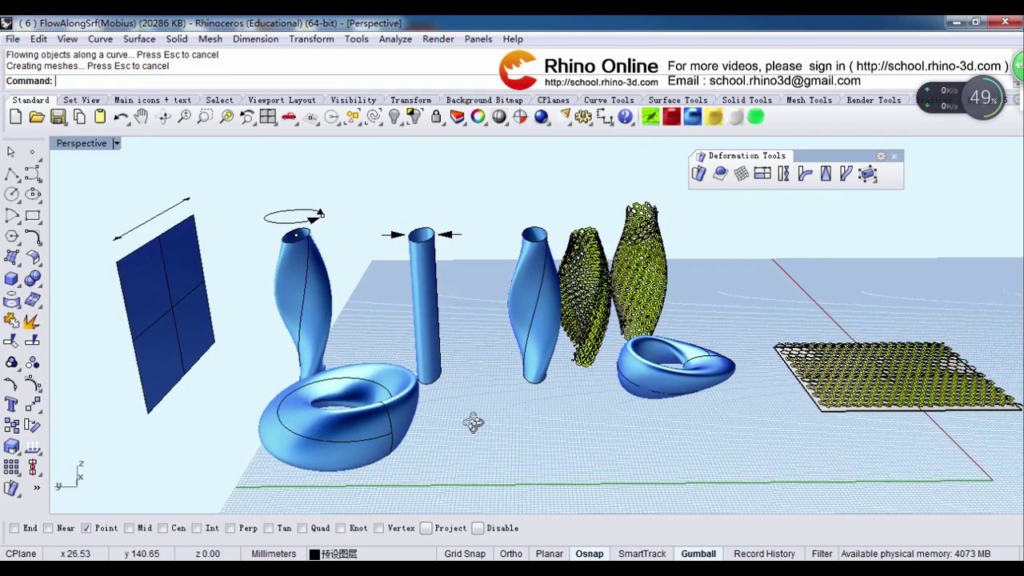Save the model with the floppy disk icon
The height and width of the screenshot is (576, 1024).
point(58,118)
